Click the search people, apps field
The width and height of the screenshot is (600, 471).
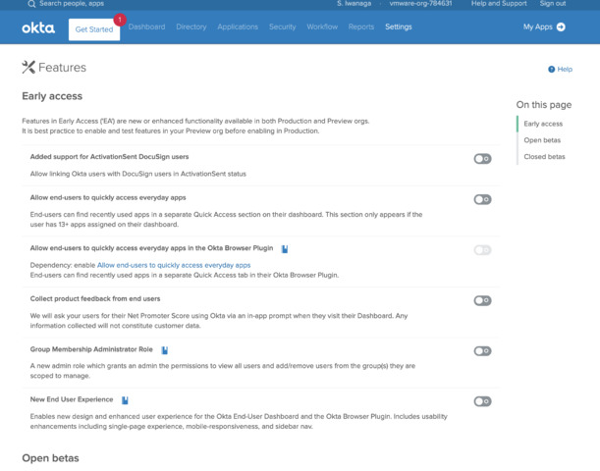pos(72,4)
